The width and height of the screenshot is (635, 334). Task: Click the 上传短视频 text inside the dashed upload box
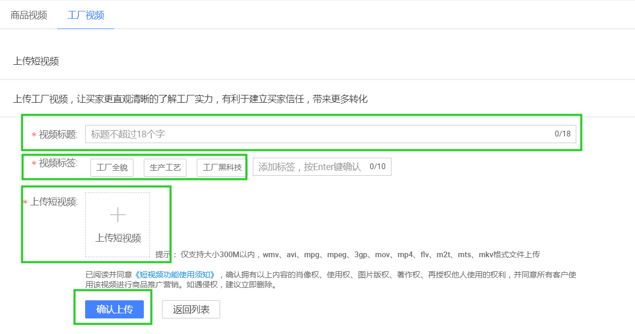[118, 238]
